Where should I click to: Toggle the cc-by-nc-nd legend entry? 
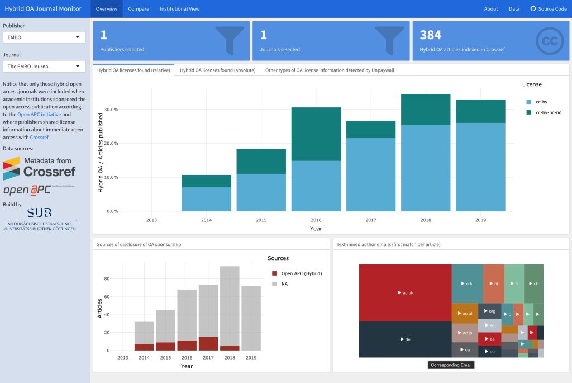[x=543, y=113]
